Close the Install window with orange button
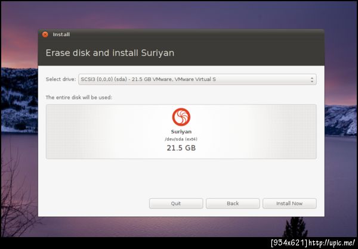Screen dimensions: 358x249 click(x=45, y=35)
